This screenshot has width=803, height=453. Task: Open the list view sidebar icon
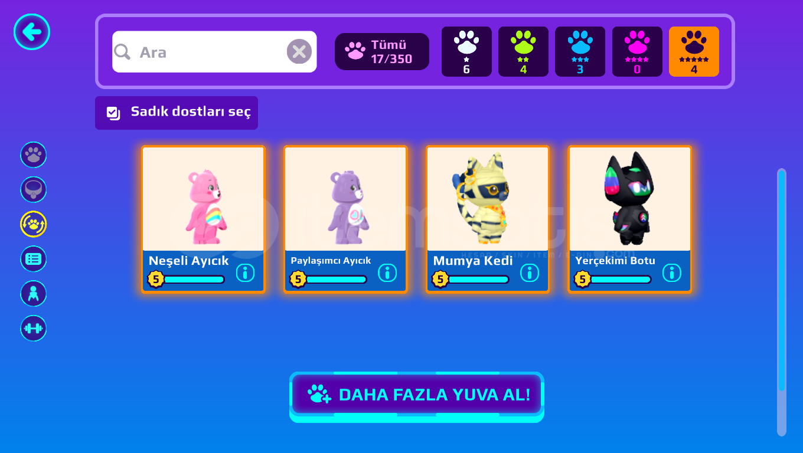pyautogui.click(x=34, y=259)
